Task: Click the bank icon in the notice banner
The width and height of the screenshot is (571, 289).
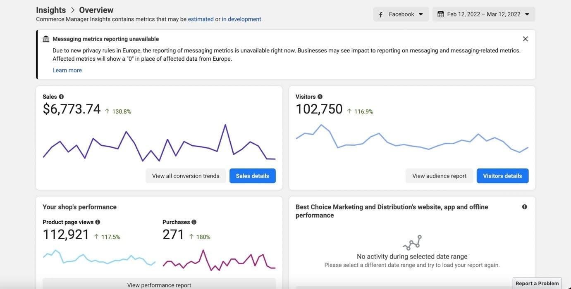Action: (46, 39)
